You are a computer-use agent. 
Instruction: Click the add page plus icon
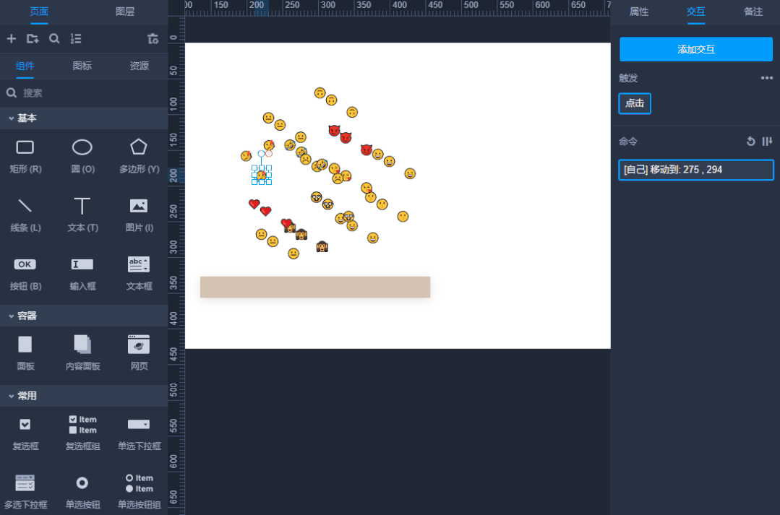pos(12,39)
